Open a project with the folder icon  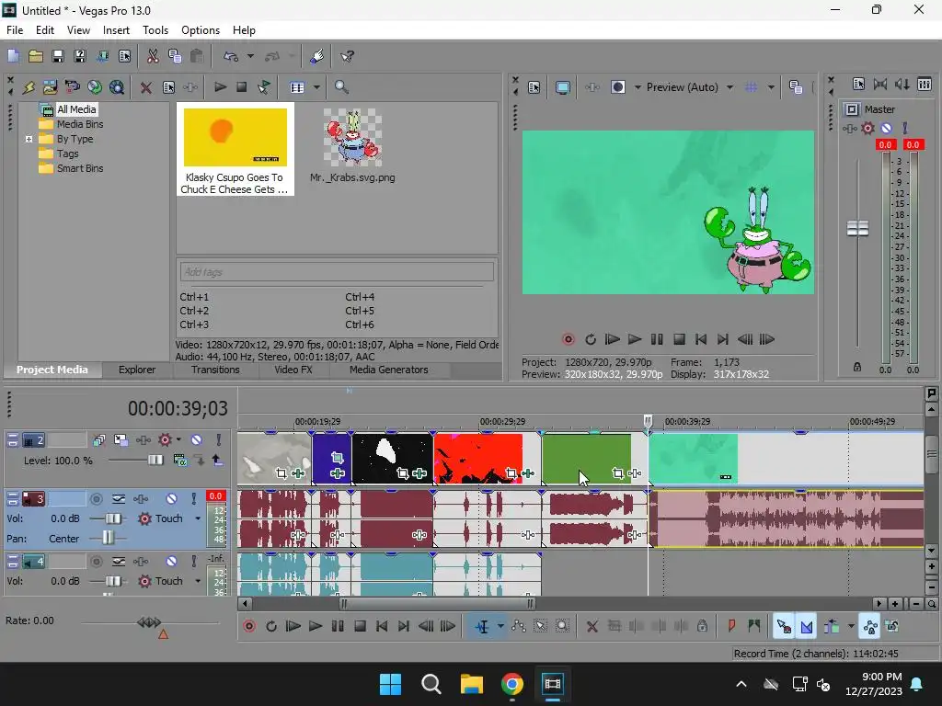tap(36, 56)
